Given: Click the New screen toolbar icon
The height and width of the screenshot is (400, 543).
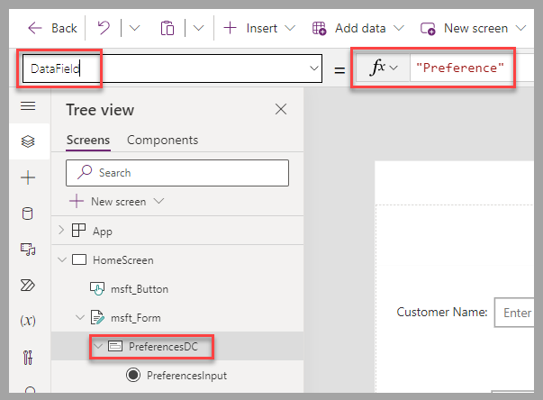Looking at the screenshot, I should (x=428, y=29).
